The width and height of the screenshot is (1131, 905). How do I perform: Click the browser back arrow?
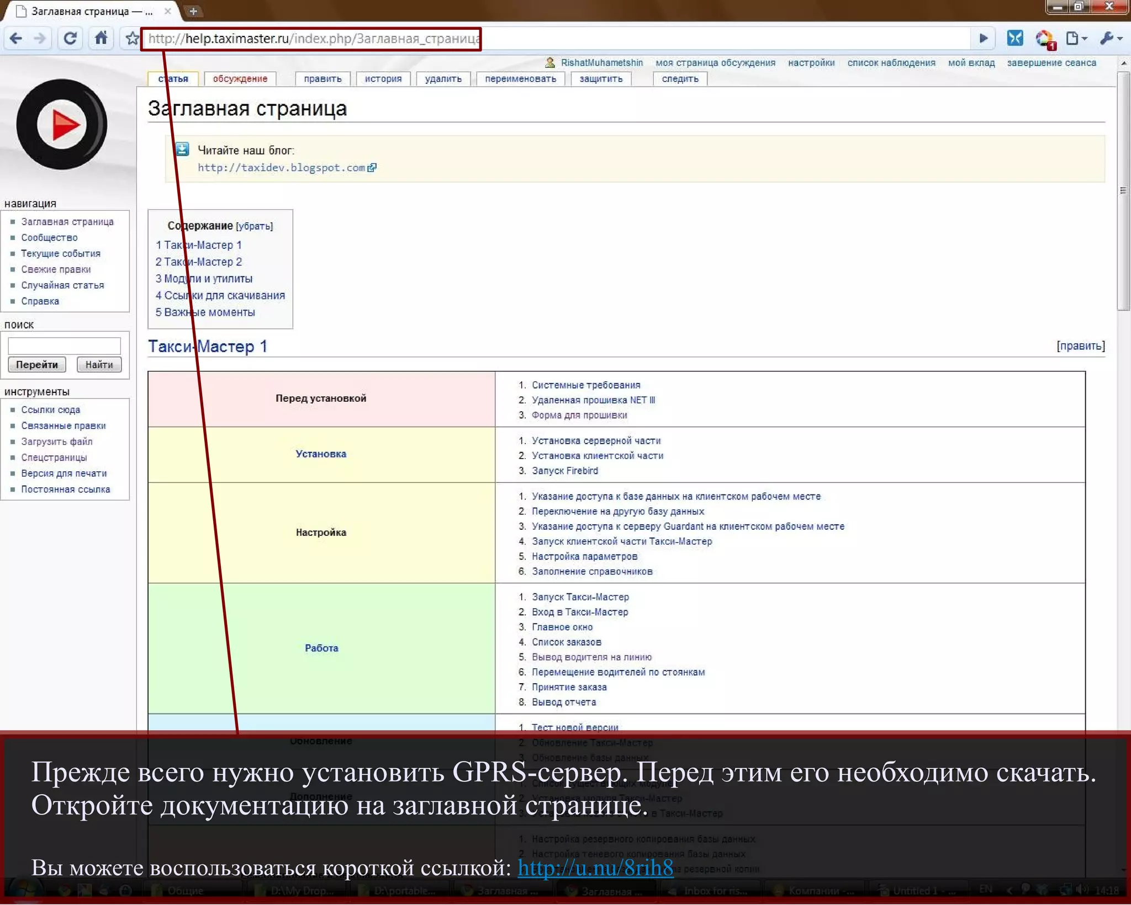16,39
